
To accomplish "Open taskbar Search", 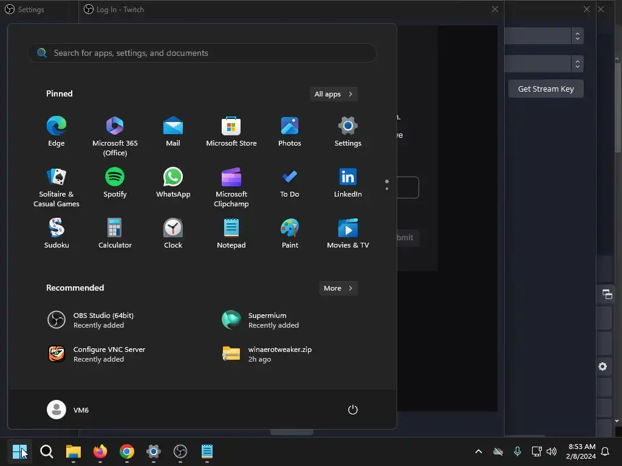I will [46, 451].
